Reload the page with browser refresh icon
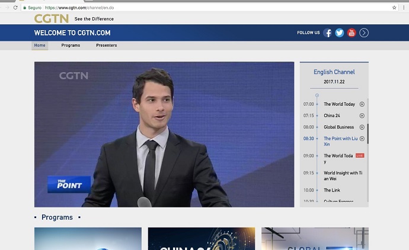The image size is (409, 250). click(x=15, y=8)
